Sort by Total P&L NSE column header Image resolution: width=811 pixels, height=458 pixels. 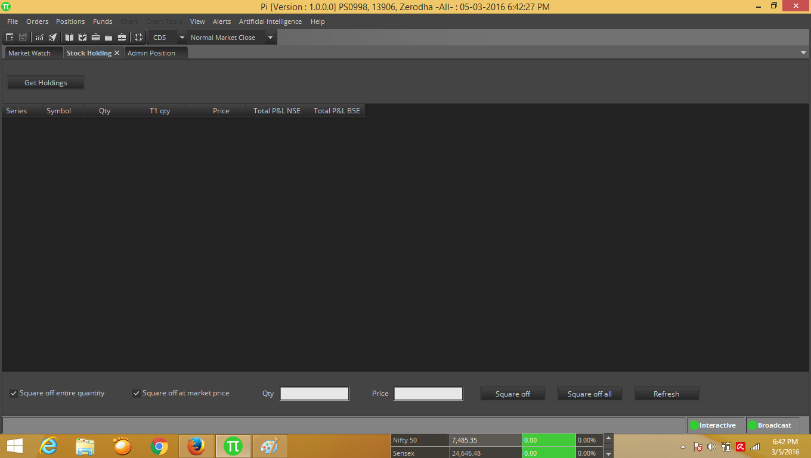[x=277, y=111]
